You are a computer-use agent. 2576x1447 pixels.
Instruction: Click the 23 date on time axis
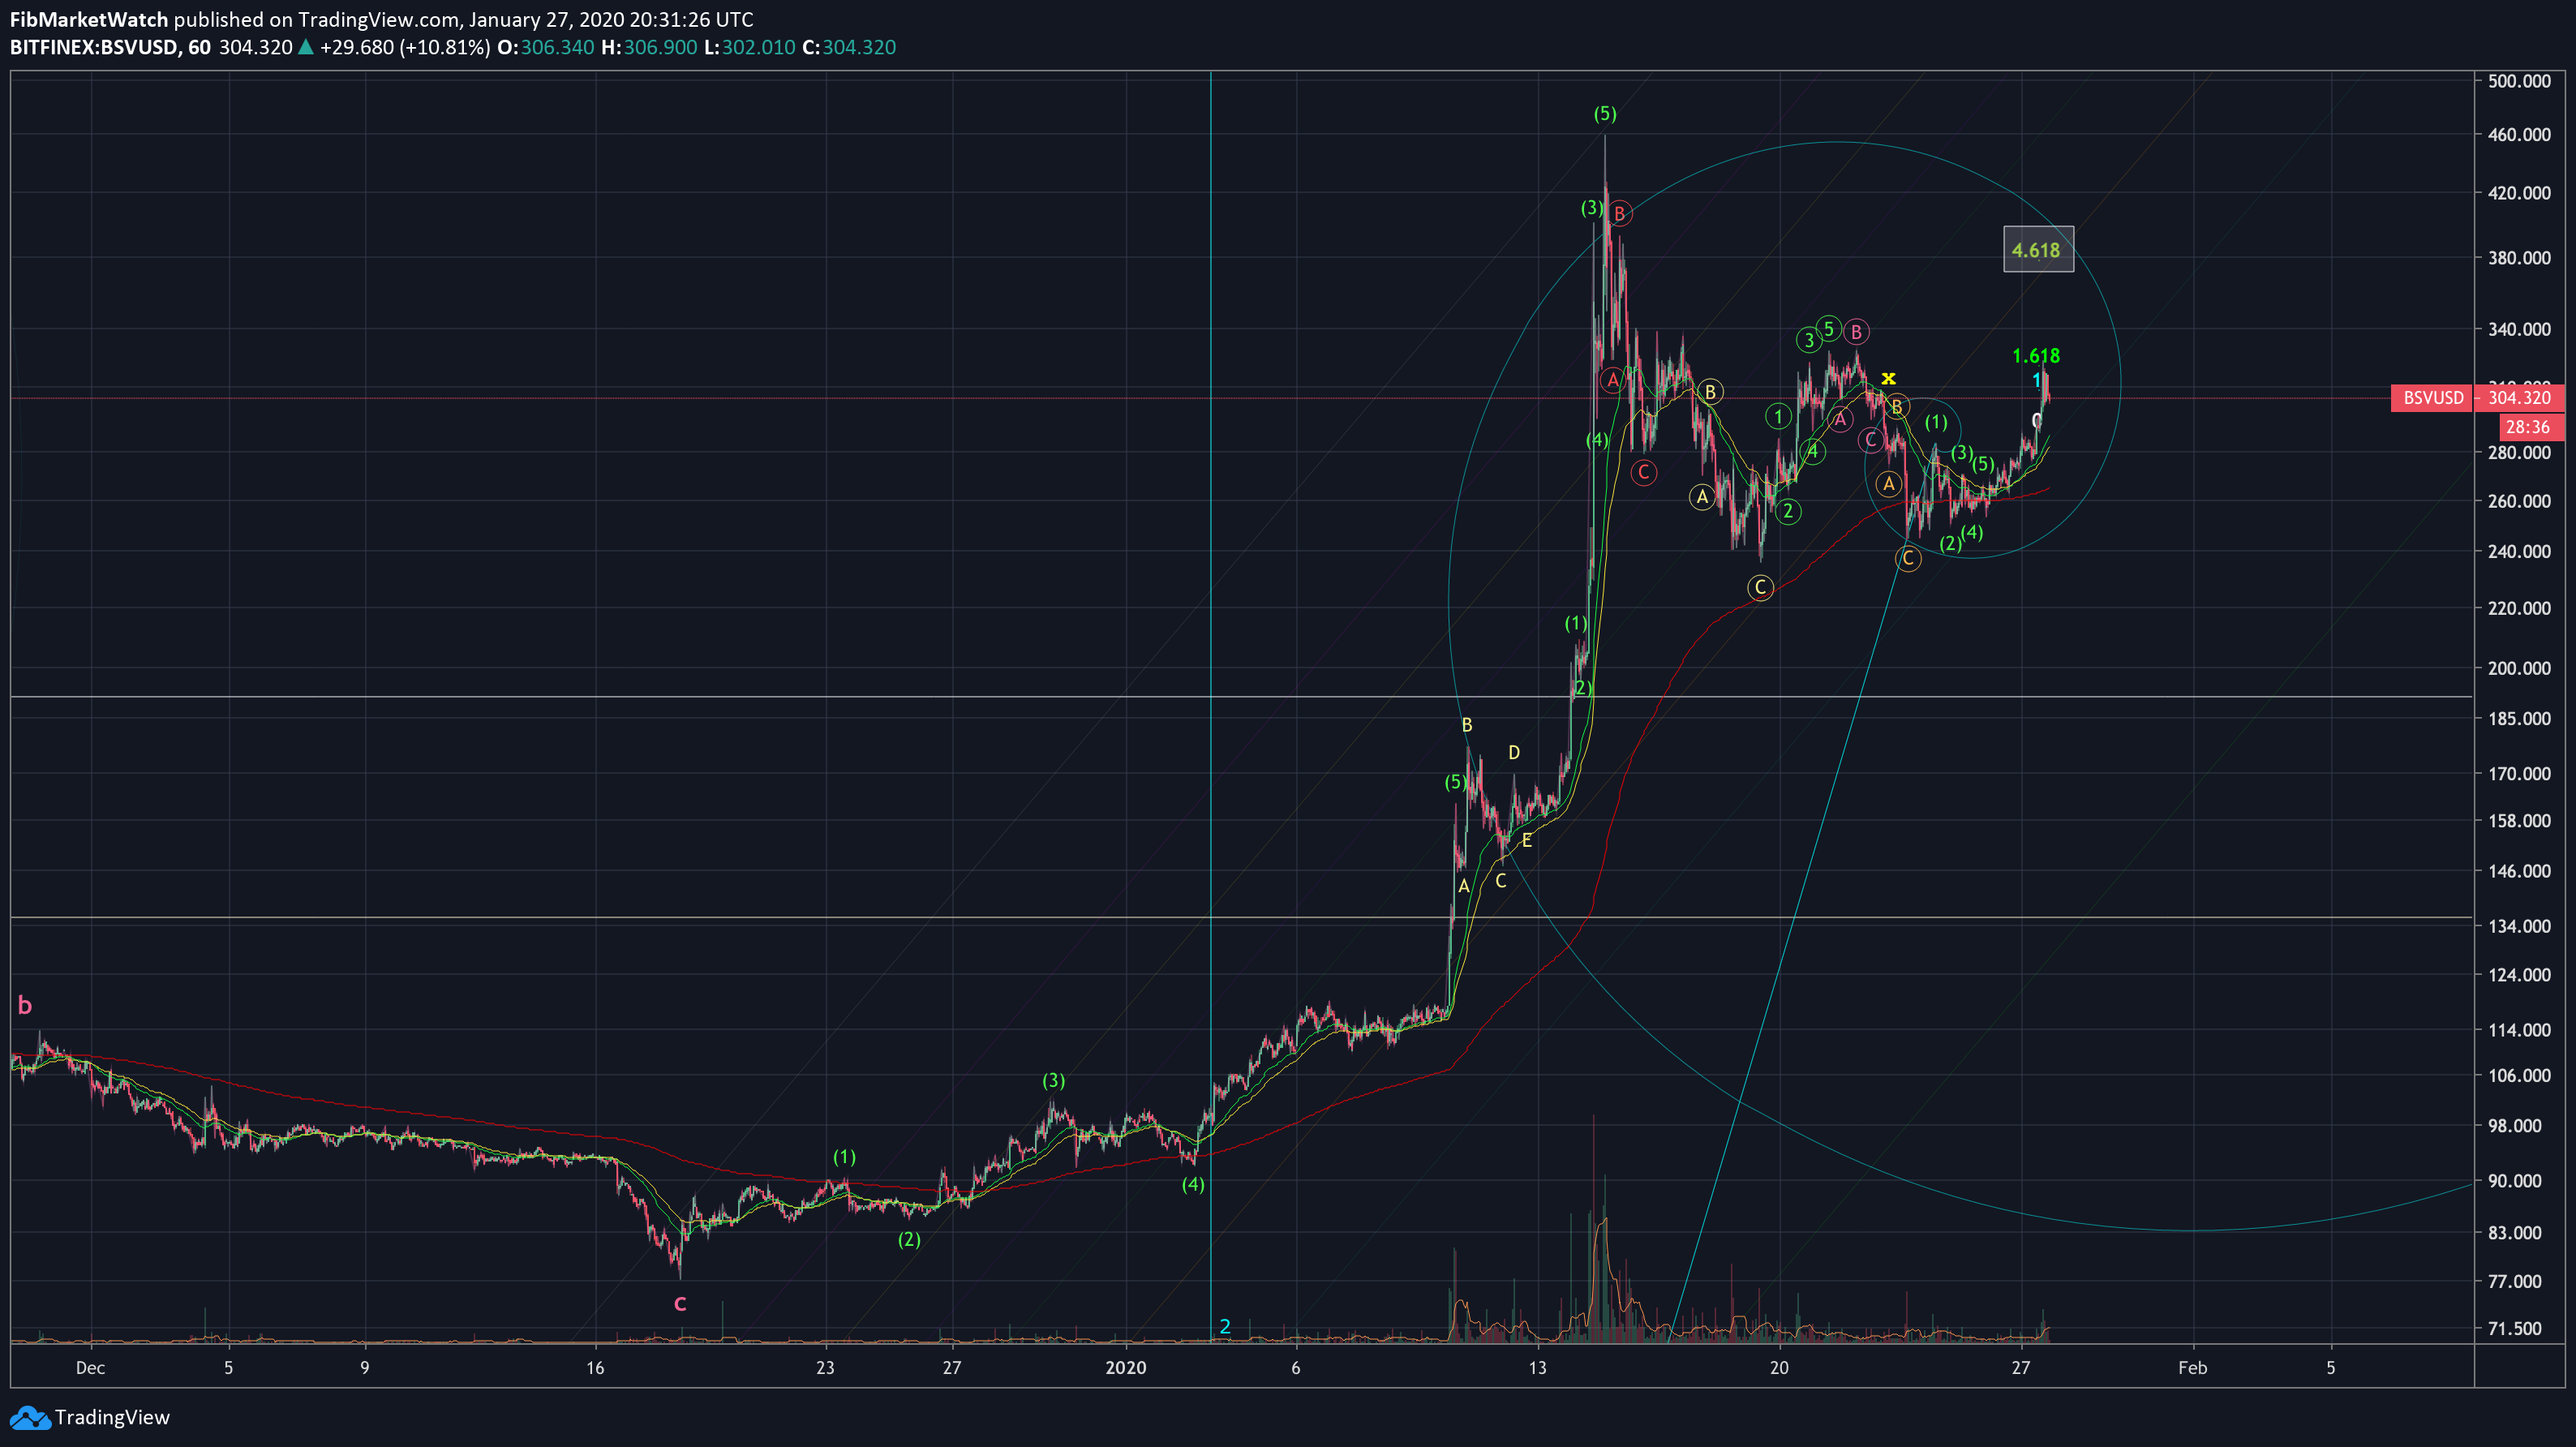pos(825,1367)
